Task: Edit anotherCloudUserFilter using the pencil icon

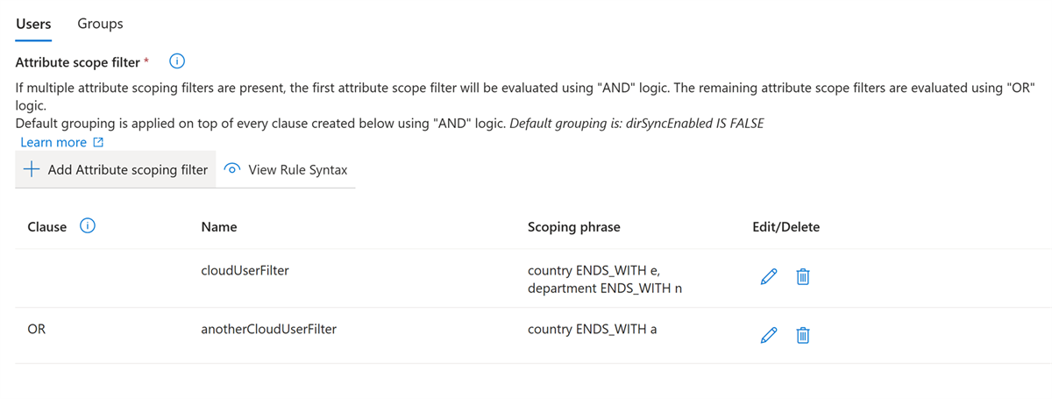Action: point(768,335)
